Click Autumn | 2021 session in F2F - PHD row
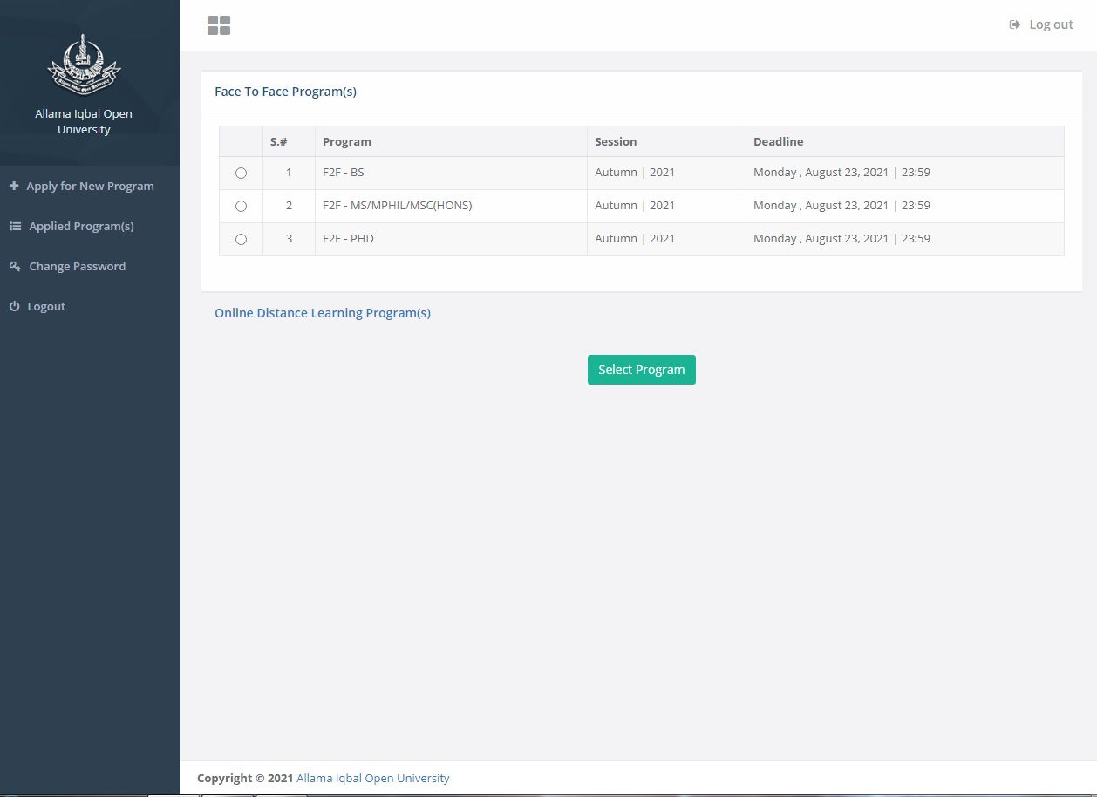1097x797 pixels. tap(666, 239)
